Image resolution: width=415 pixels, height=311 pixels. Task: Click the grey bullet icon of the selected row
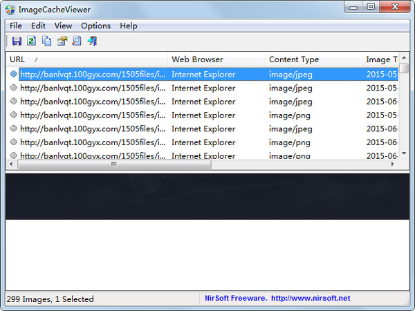[x=13, y=74]
